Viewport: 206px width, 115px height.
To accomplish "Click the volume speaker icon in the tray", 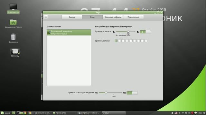I will click(186, 113).
